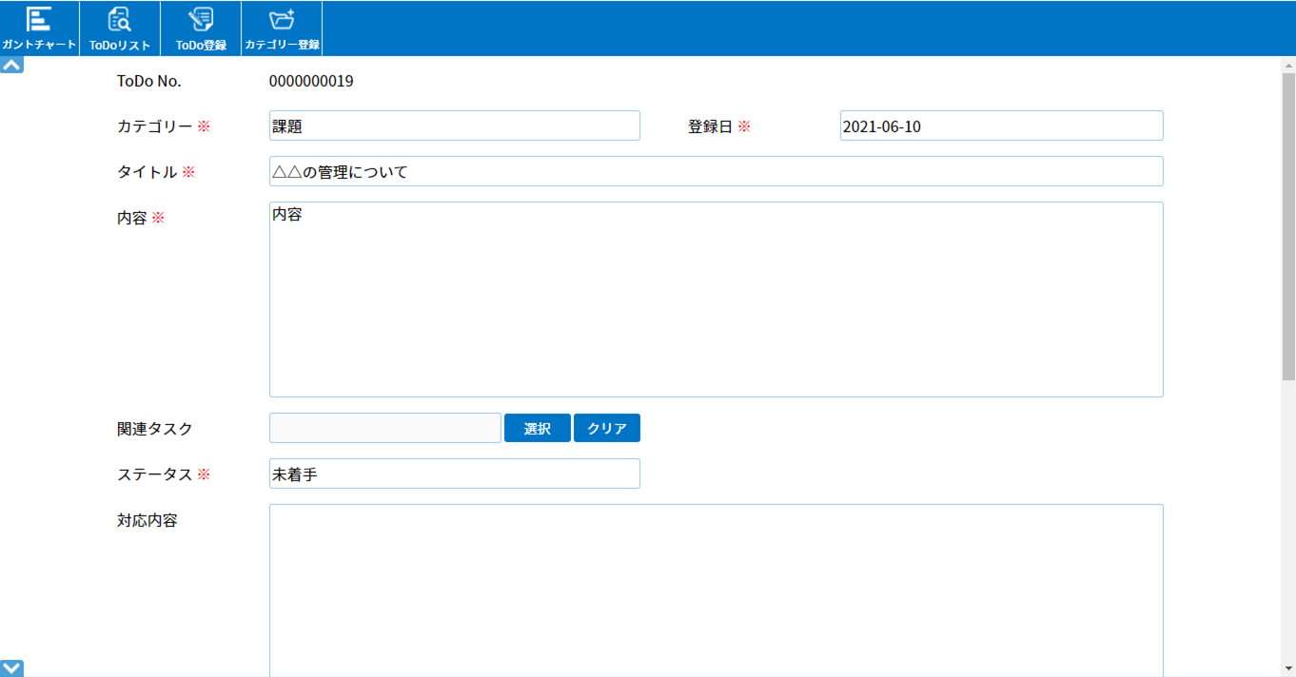Open the category registration page
Viewport: 1296px width, 677px height.
click(282, 29)
